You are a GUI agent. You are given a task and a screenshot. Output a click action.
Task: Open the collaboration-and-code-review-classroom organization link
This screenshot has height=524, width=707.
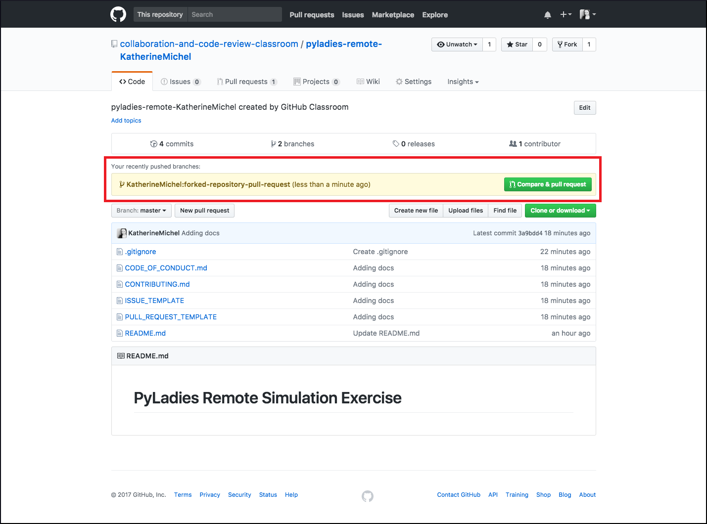[209, 44]
